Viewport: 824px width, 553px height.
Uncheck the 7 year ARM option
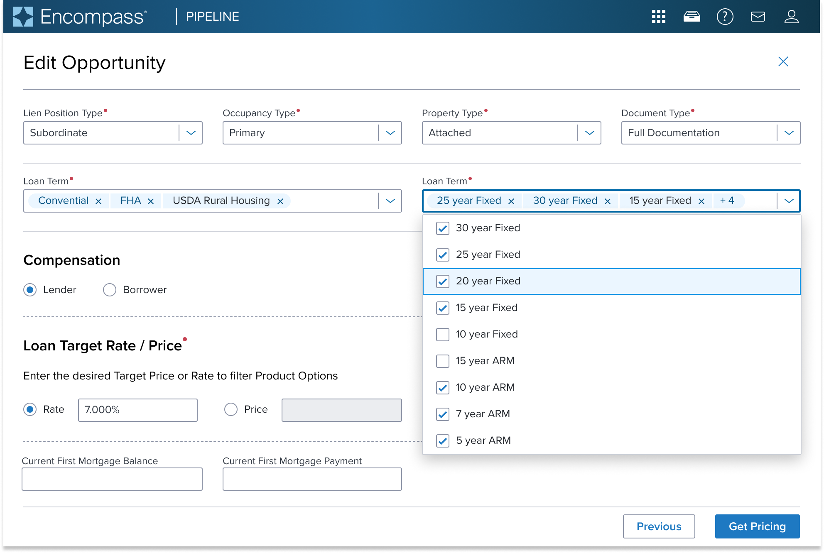443,414
